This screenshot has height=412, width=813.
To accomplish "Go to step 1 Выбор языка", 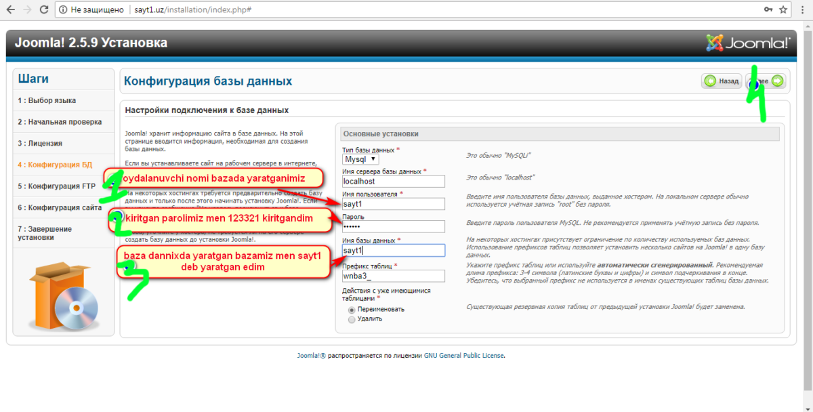I will [x=47, y=101].
